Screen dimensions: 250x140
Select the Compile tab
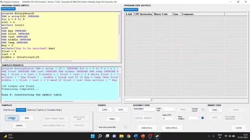tap(21, 110)
